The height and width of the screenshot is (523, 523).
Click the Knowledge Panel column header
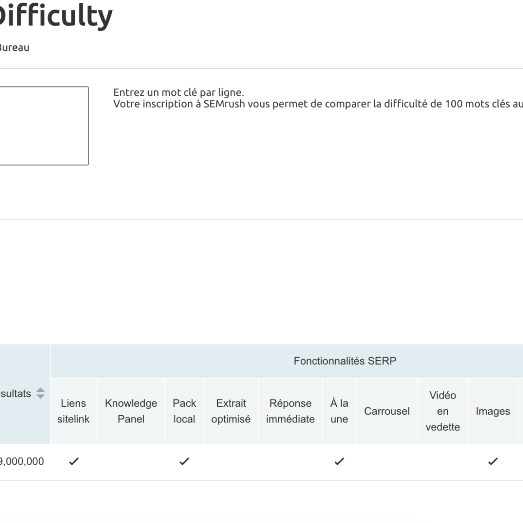pyautogui.click(x=131, y=411)
